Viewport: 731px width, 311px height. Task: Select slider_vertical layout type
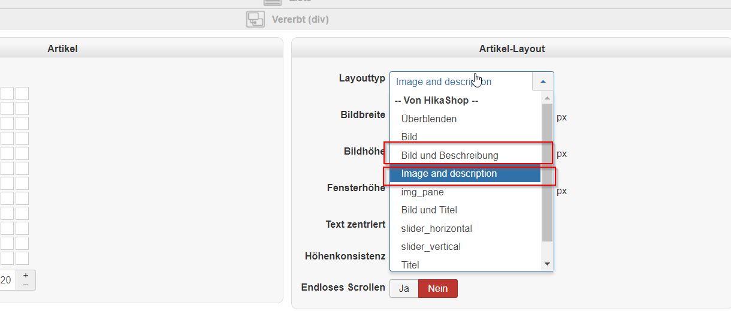tap(431, 246)
